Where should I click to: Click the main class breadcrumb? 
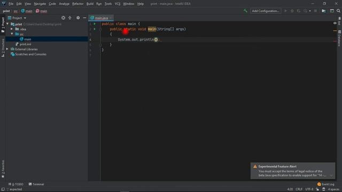tap(27, 11)
